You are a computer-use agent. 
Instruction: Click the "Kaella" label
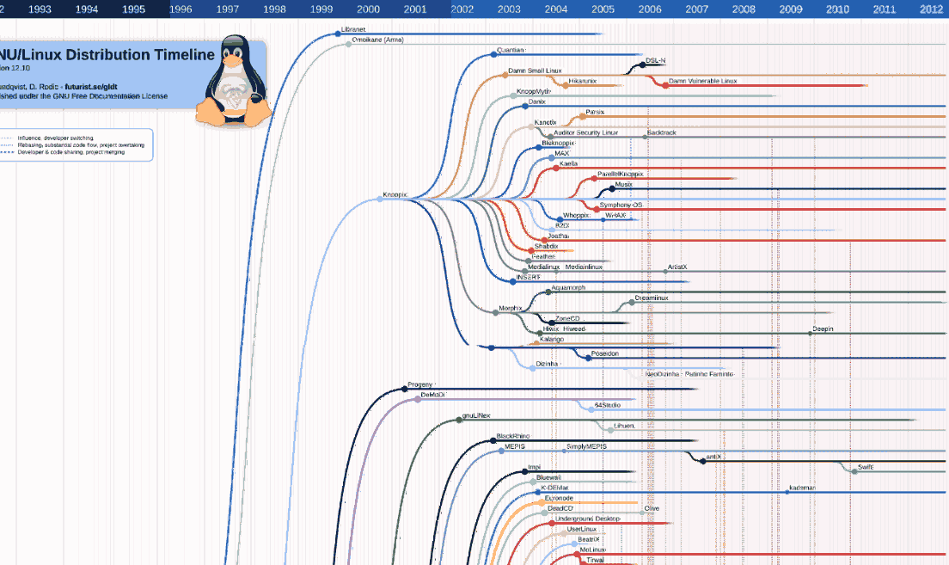pyautogui.click(x=568, y=163)
